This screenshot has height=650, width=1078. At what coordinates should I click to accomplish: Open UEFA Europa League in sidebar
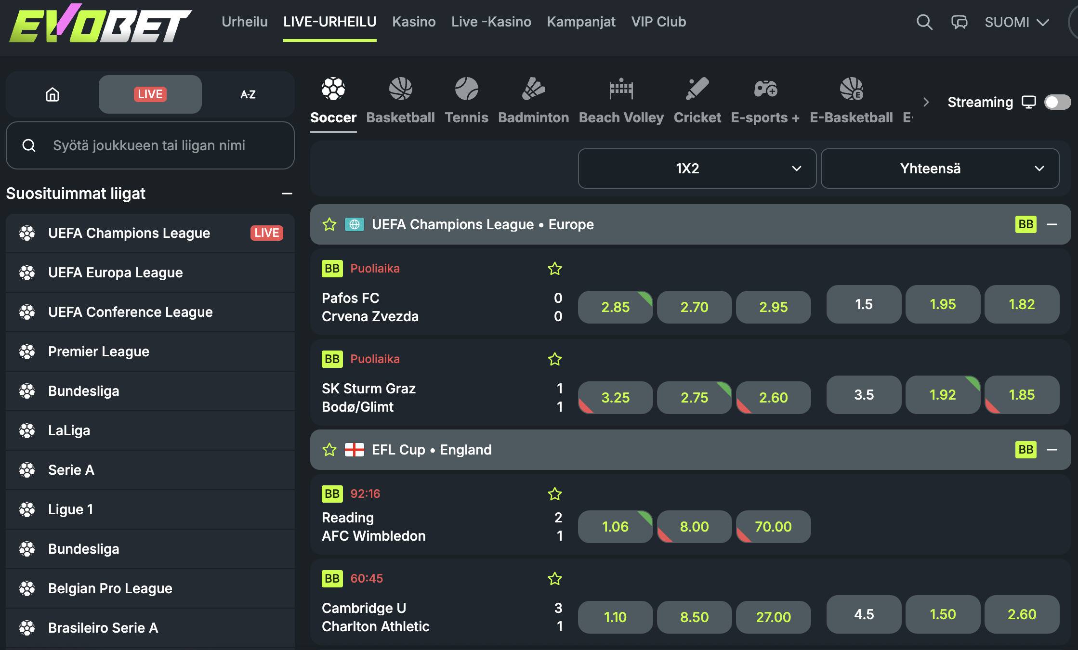[150, 273]
